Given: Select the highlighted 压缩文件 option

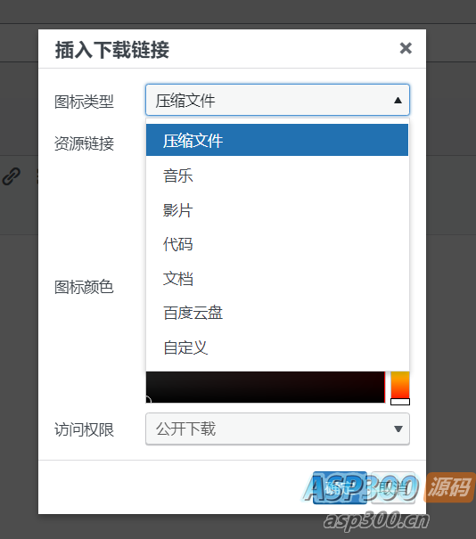Looking at the screenshot, I should click(x=277, y=140).
